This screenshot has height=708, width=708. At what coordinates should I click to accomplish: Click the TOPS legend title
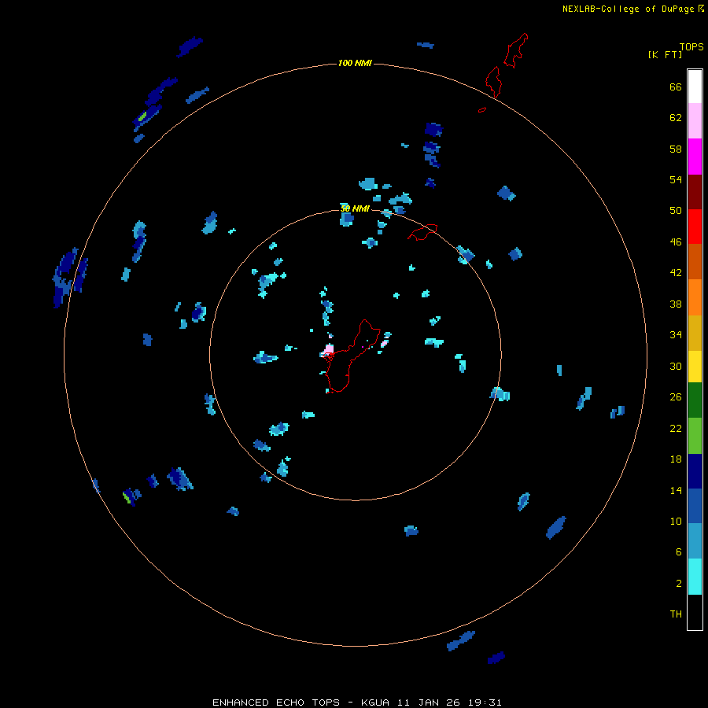click(x=691, y=46)
